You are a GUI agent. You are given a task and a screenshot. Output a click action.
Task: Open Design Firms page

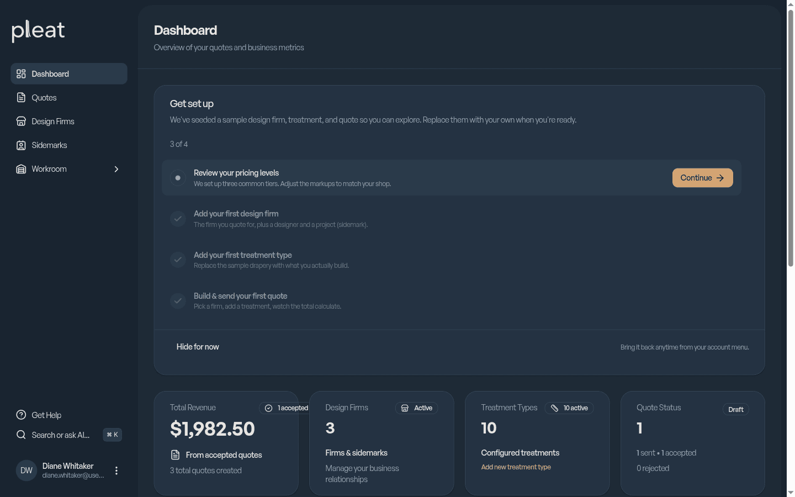[x=69, y=121]
